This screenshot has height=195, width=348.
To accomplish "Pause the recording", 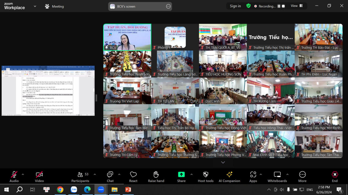I will pyautogui.click(x=279, y=6).
